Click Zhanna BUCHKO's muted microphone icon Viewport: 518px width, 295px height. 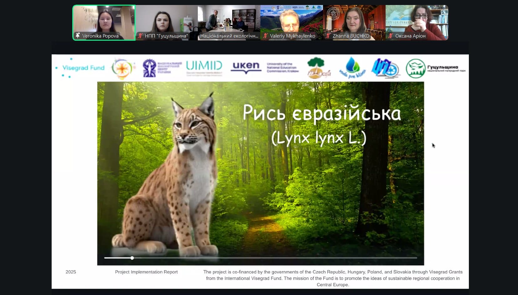[x=328, y=36]
